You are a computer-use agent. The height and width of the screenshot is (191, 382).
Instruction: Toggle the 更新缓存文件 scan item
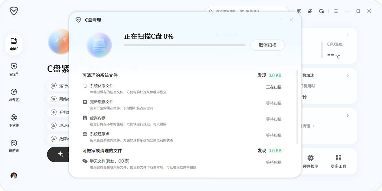pyautogui.click(x=274, y=103)
